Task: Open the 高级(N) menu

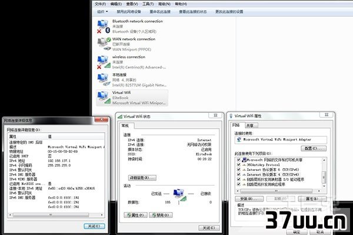Action: coord(164,4)
